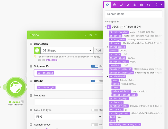Open the D9 Shippo connection dropdown

(x=66, y=50)
